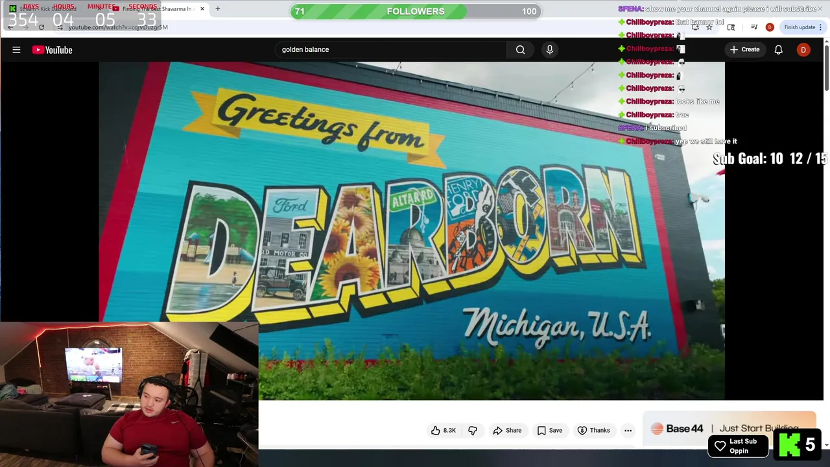Share the video
The width and height of the screenshot is (830, 467).
tap(507, 430)
